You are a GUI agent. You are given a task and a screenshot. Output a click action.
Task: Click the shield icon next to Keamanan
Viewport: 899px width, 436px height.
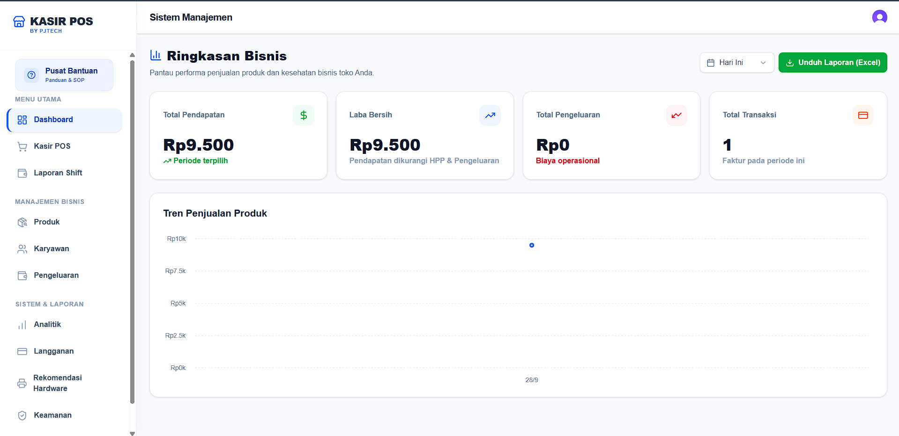(22, 415)
